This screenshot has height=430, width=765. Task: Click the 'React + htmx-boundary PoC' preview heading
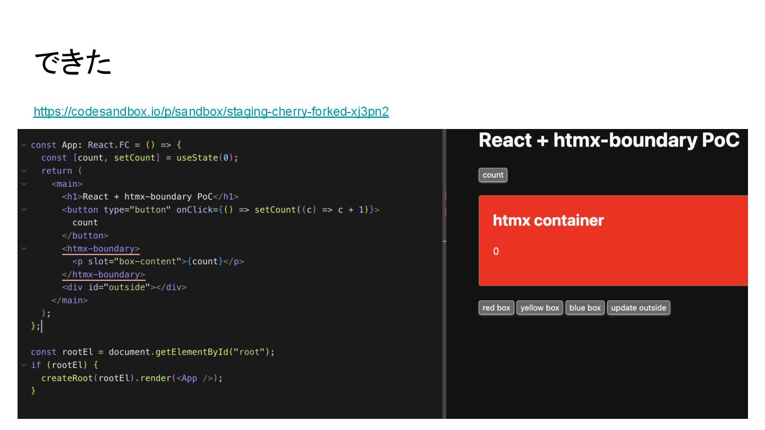point(609,140)
